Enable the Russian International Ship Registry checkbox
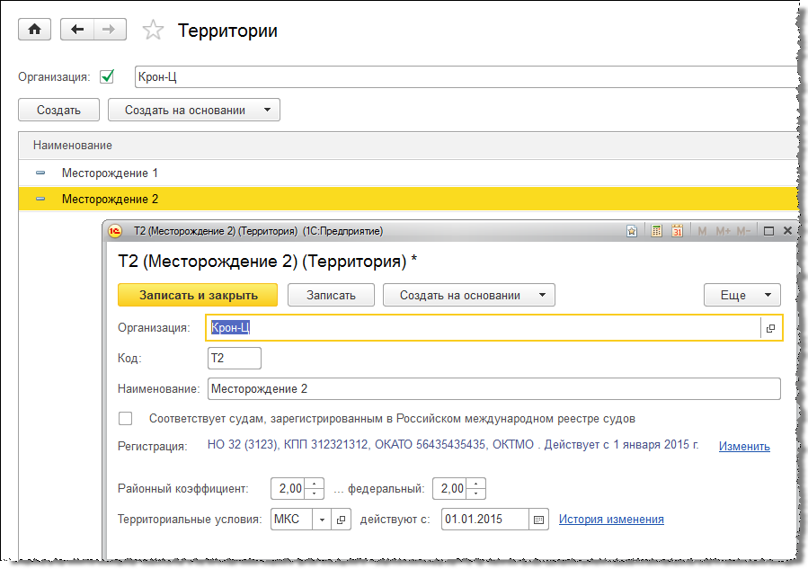Screen dimensions: 808x569 [x=126, y=418]
